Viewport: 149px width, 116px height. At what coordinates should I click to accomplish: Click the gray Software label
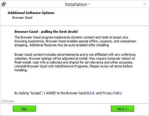pos(8,101)
